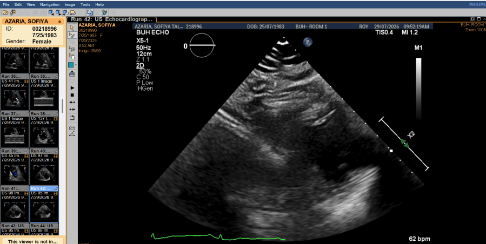The height and width of the screenshot is (244, 486).
Task: Stop cine playback with the square button
Action: tap(72, 95)
